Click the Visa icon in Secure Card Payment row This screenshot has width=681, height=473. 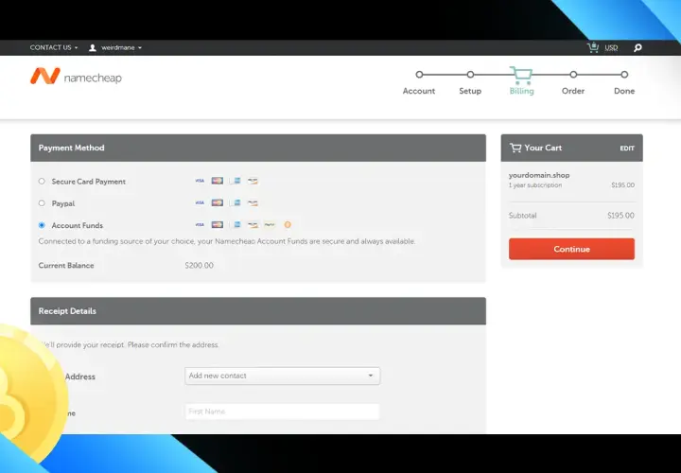click(x=200, y=181)
